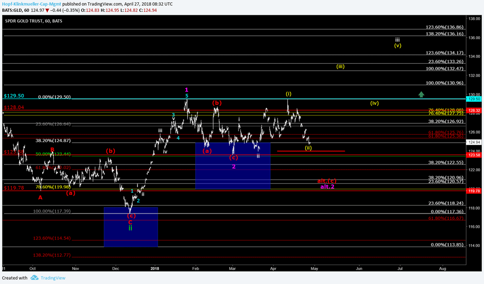Click the 124.94 current price label
Viewport: 484px width, 284px height.
point(474,142)
